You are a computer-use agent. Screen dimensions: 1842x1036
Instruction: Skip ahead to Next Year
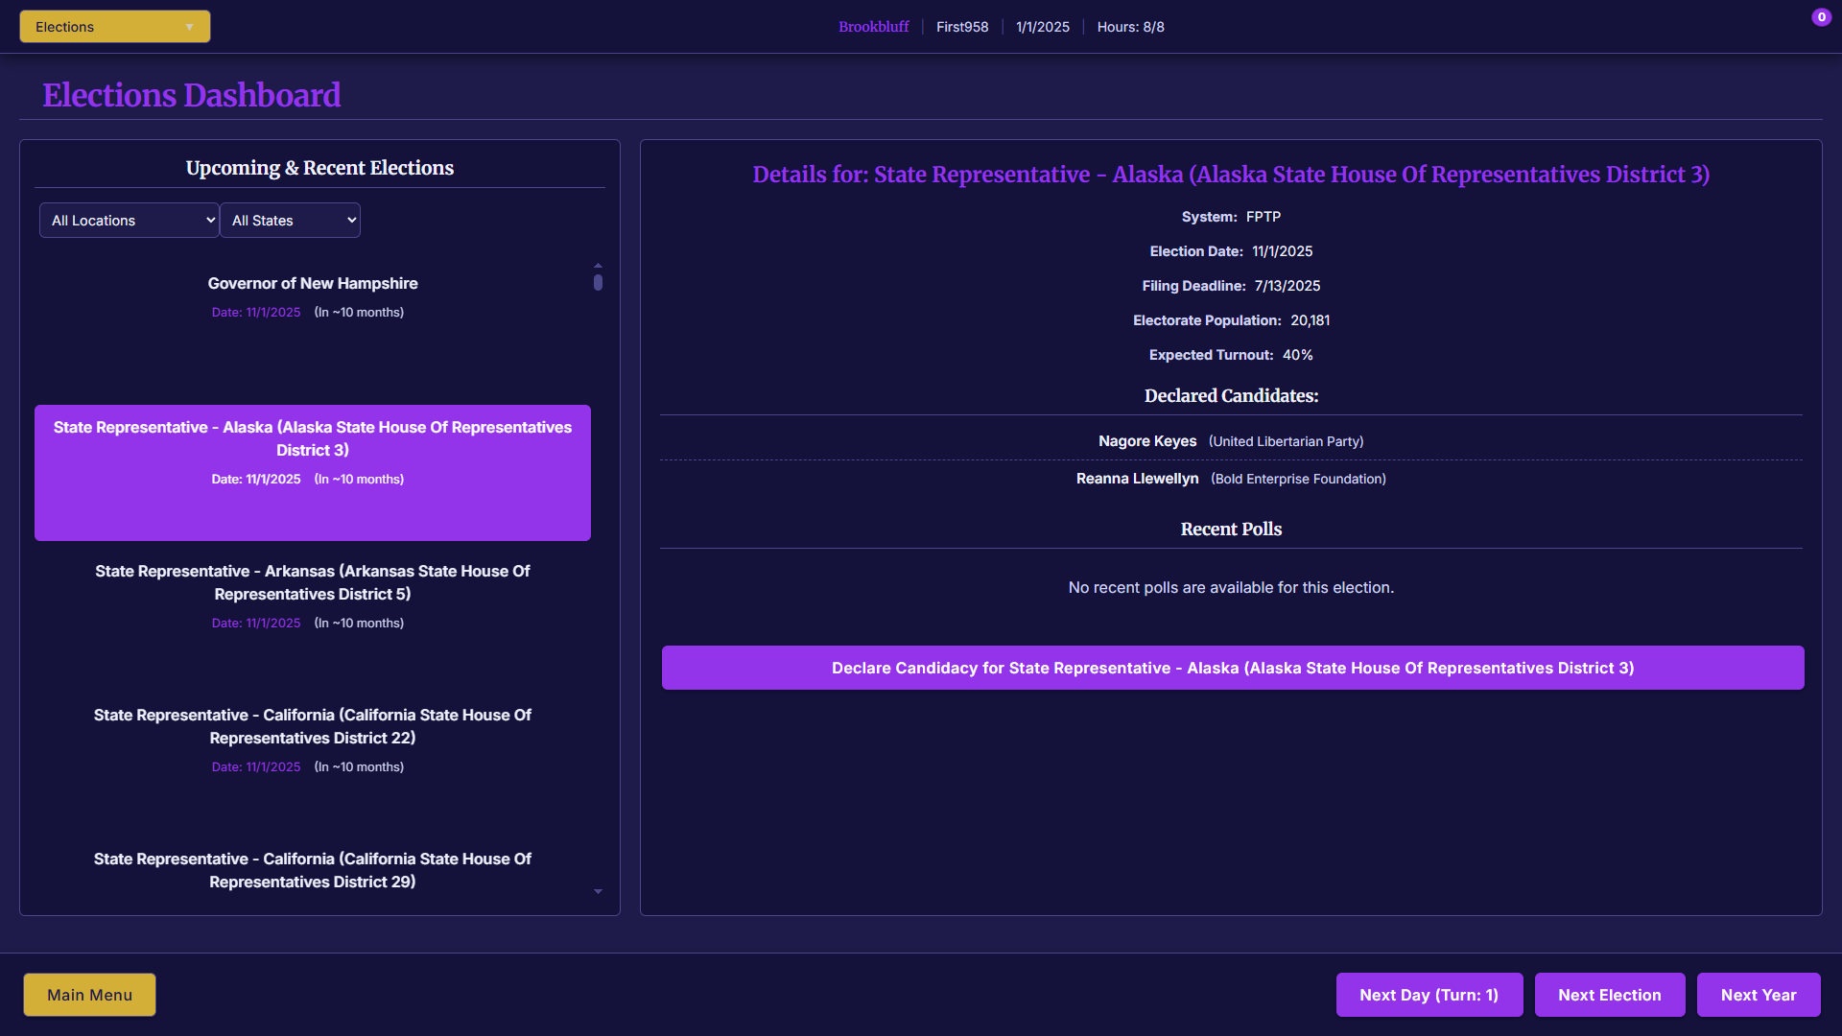1758,995
